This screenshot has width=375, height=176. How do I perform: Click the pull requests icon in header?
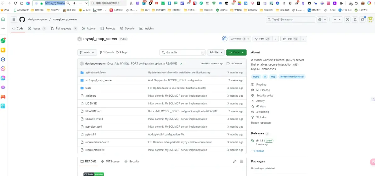click(355, 19)
